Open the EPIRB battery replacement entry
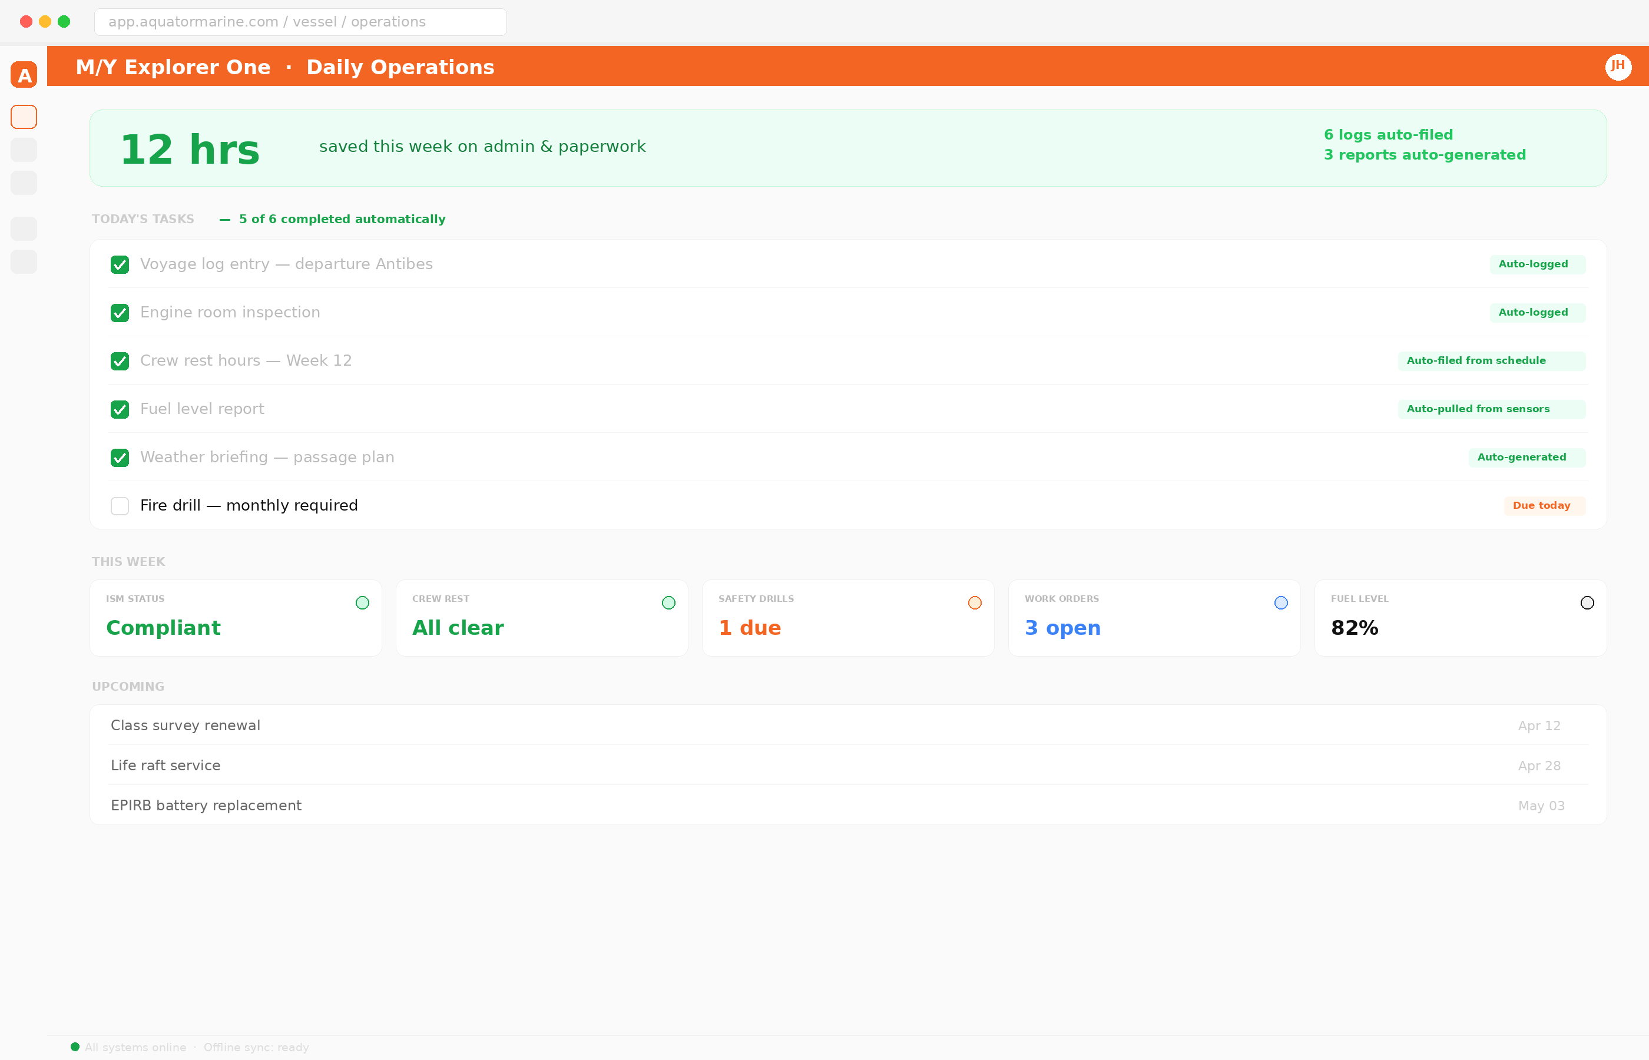Image resolution: width=1649 pixels, height=1060 pixels. (x=207, y=806)
